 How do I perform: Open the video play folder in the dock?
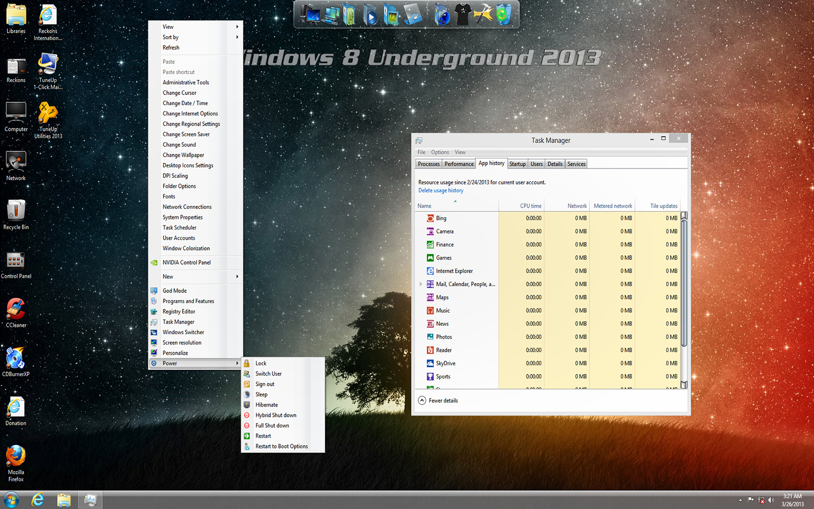click(370, 14)
